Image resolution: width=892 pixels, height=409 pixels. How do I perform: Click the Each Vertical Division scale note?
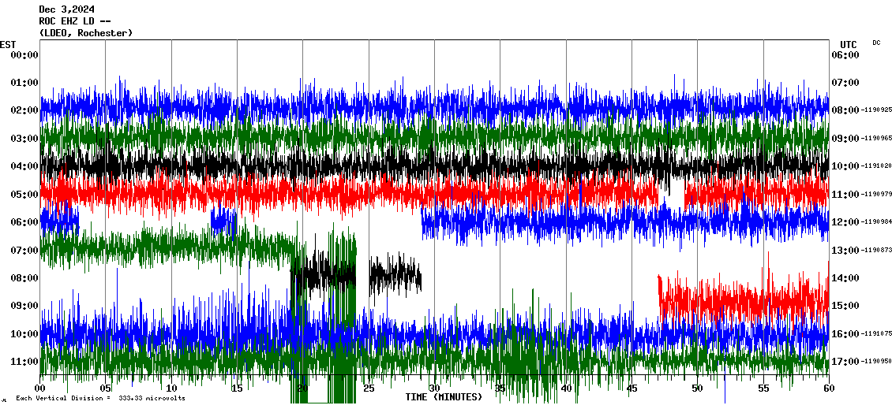pyautogui.click(x=100, y=399)
